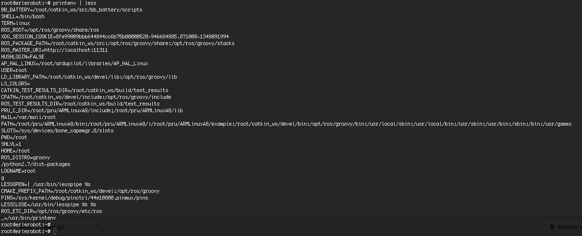Open the .gz download item dropdown arrow
Viewport: 582px width, 236px height.
[x=97, y=226]
